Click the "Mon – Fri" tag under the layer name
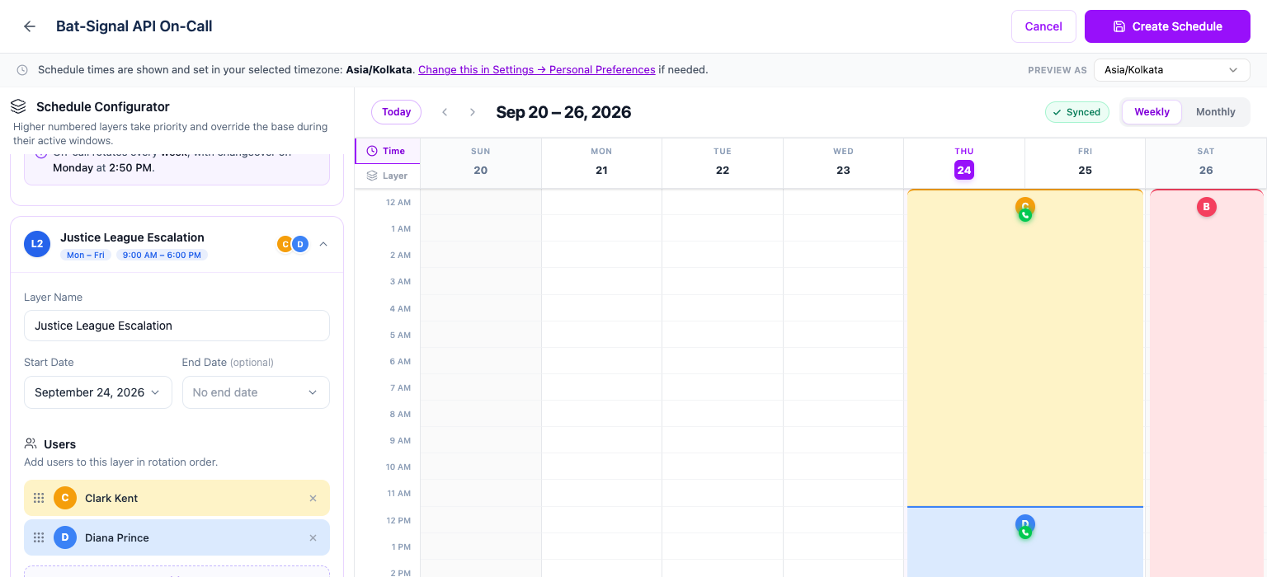 coord(86,255)
